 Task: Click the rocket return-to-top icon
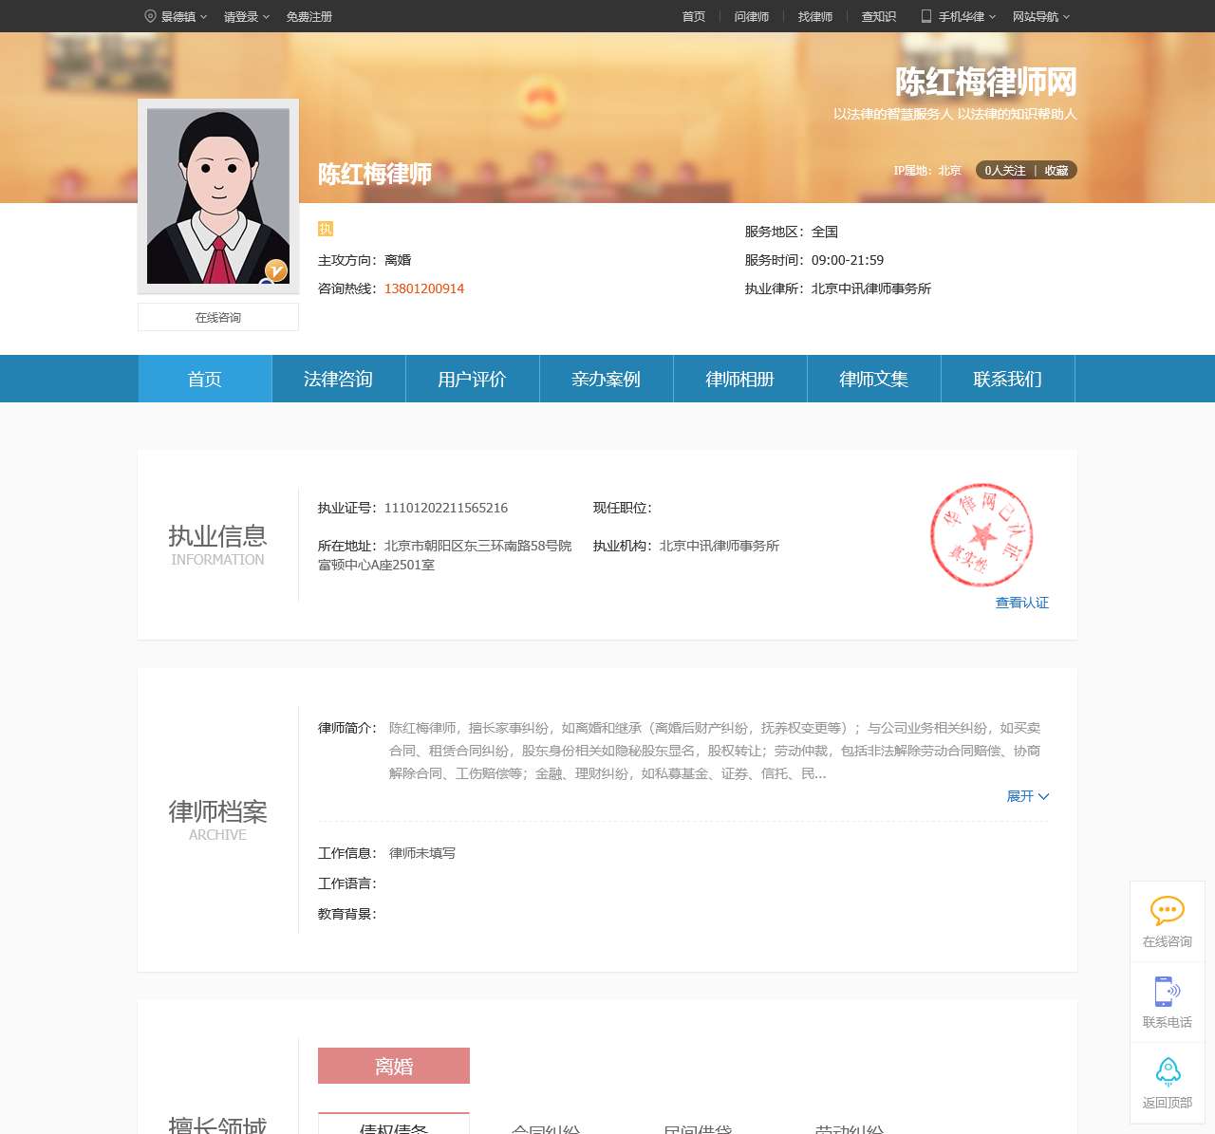pyautogui.click(x=1167, y=1071)
